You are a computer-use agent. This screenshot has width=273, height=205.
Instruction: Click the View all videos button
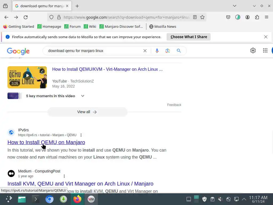[87, 112]
